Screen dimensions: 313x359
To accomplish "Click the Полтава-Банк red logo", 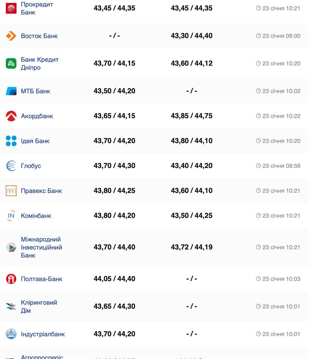I will pyautogui.click(x=11, y=279).
